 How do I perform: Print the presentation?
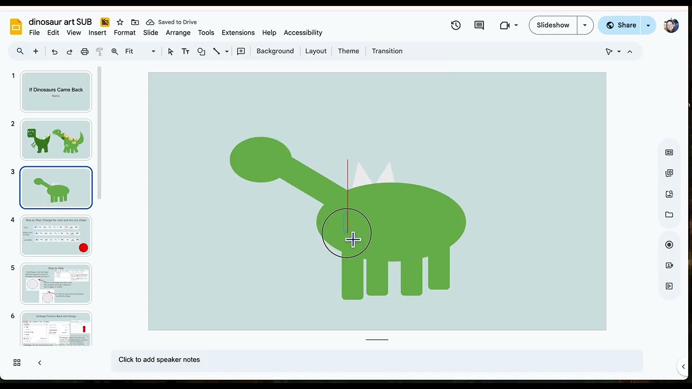(x=84, y=51)
